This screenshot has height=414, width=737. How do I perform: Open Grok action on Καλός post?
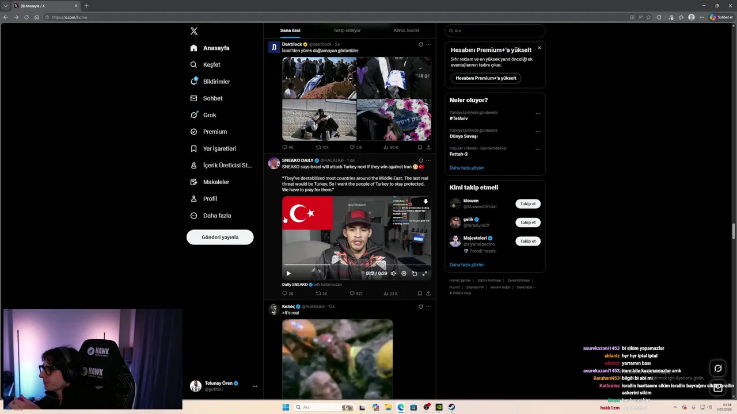pyautogui.click(x=421, y=306)
